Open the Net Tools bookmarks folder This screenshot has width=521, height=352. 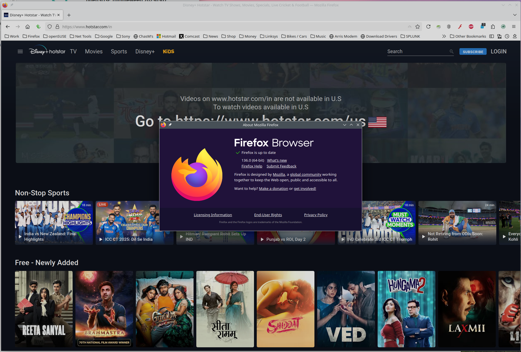[x=81, y=36]
